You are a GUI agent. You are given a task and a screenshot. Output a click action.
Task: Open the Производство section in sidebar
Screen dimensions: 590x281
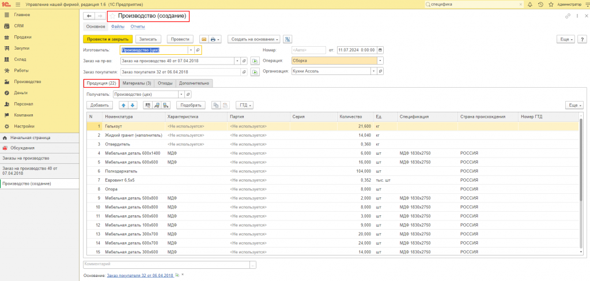click(x=28, y=81)
